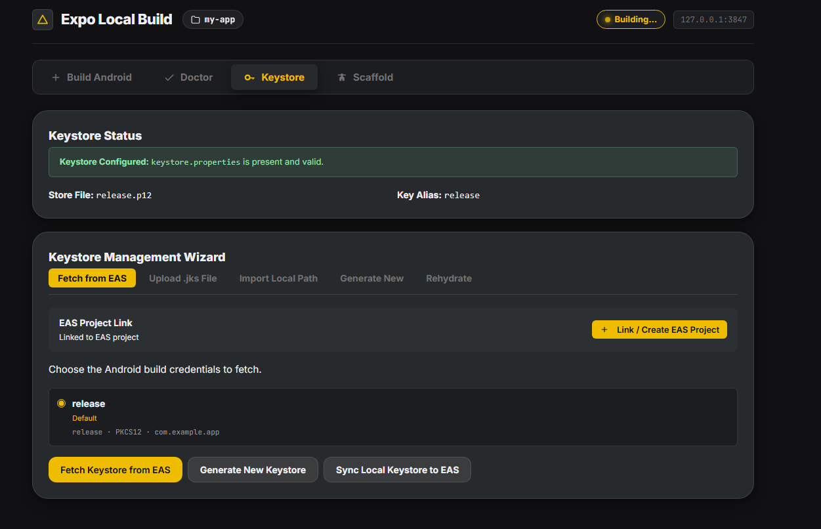821x529 pixels.
Task: Click the Expo Local Build title
Action: pos(117,20)
